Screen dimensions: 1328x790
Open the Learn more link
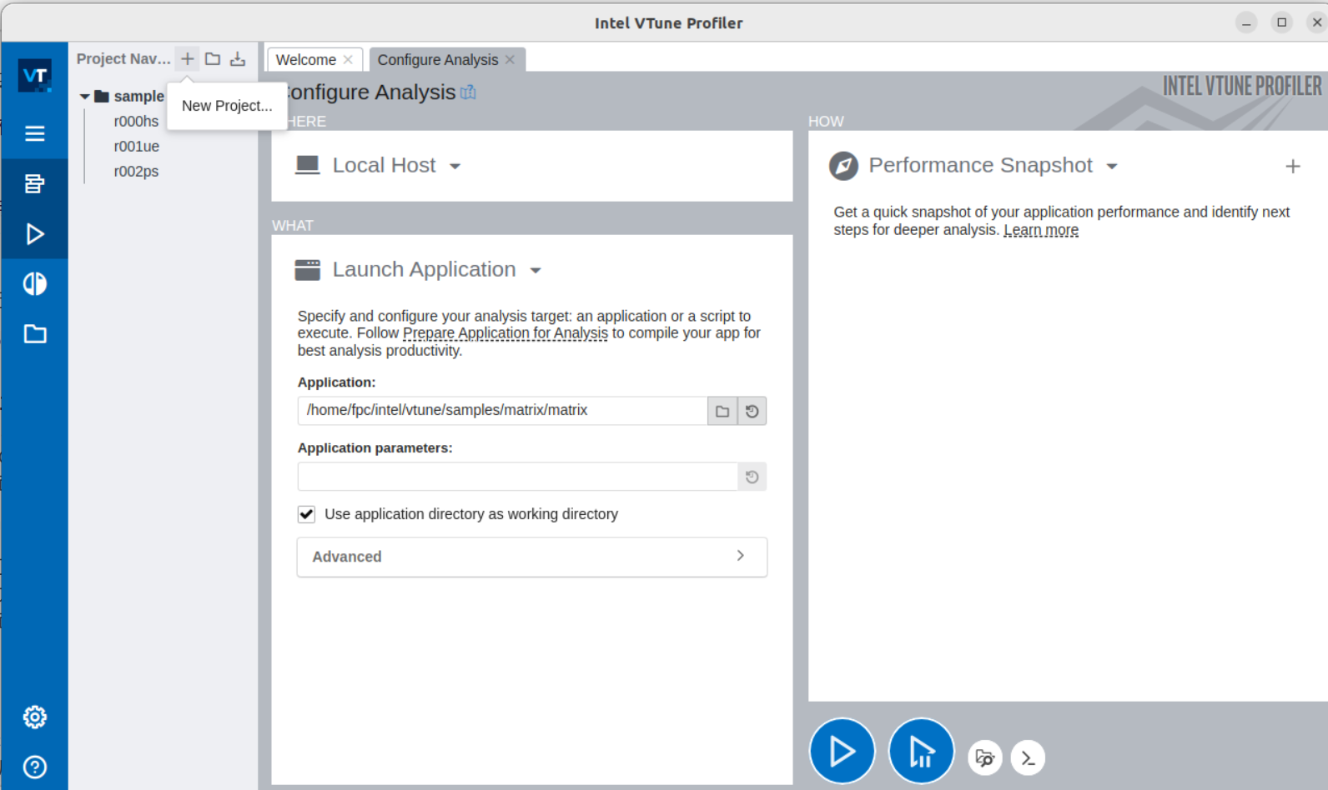coord(1041,230)
